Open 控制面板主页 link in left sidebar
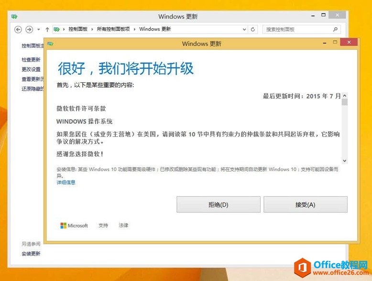 (x=33, y=45)
